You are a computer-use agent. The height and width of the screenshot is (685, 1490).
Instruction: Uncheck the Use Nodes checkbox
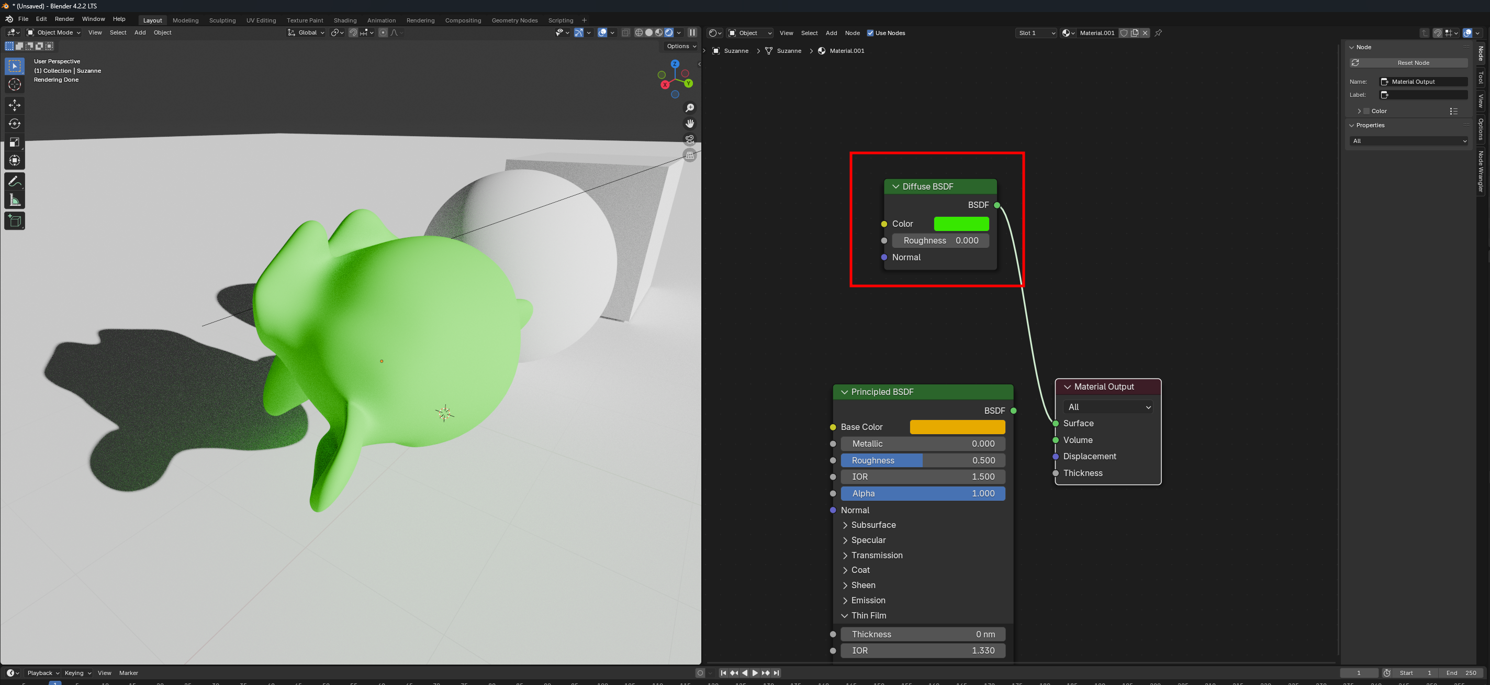(x=870, y=33)
